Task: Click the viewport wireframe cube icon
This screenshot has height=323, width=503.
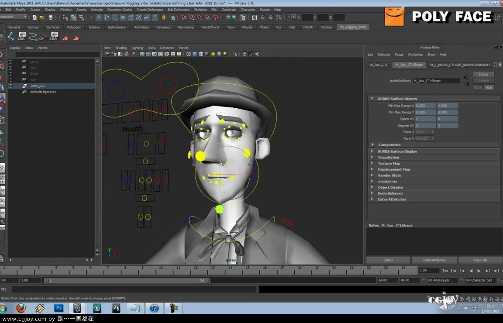Action: (x=189, y=54)
